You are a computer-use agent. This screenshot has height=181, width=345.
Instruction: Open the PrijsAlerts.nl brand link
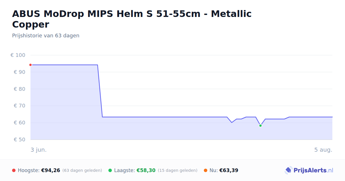pos(309,170)
